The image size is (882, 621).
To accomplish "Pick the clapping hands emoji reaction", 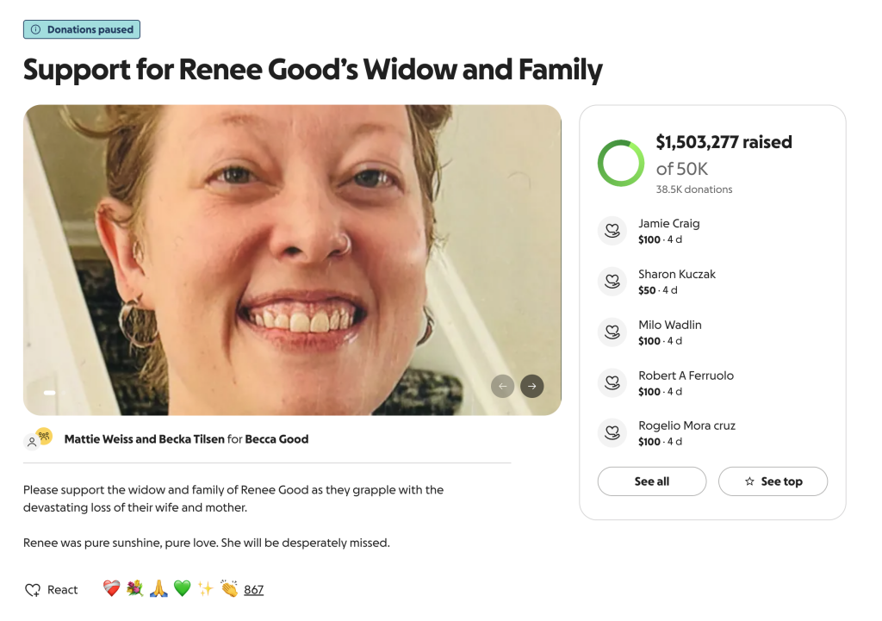I will coord(228,590).
